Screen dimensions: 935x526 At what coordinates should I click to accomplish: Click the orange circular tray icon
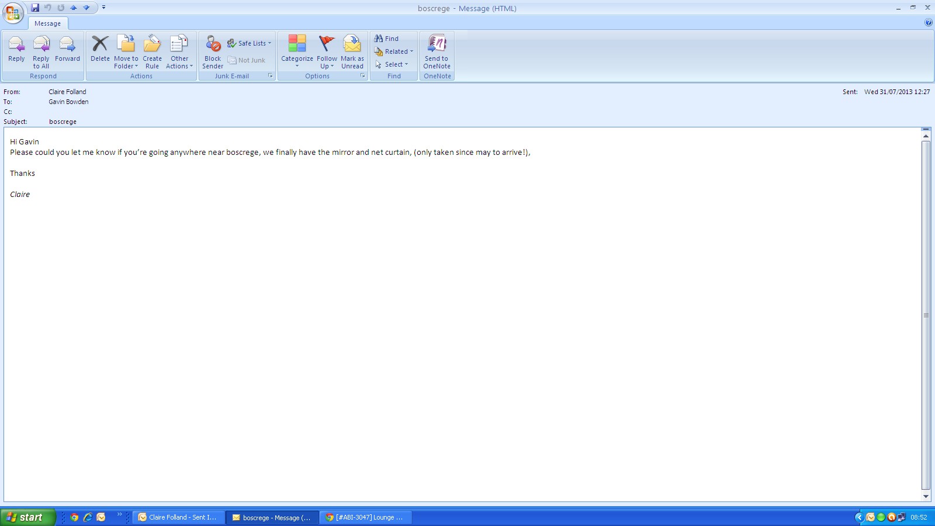(891, 517)
